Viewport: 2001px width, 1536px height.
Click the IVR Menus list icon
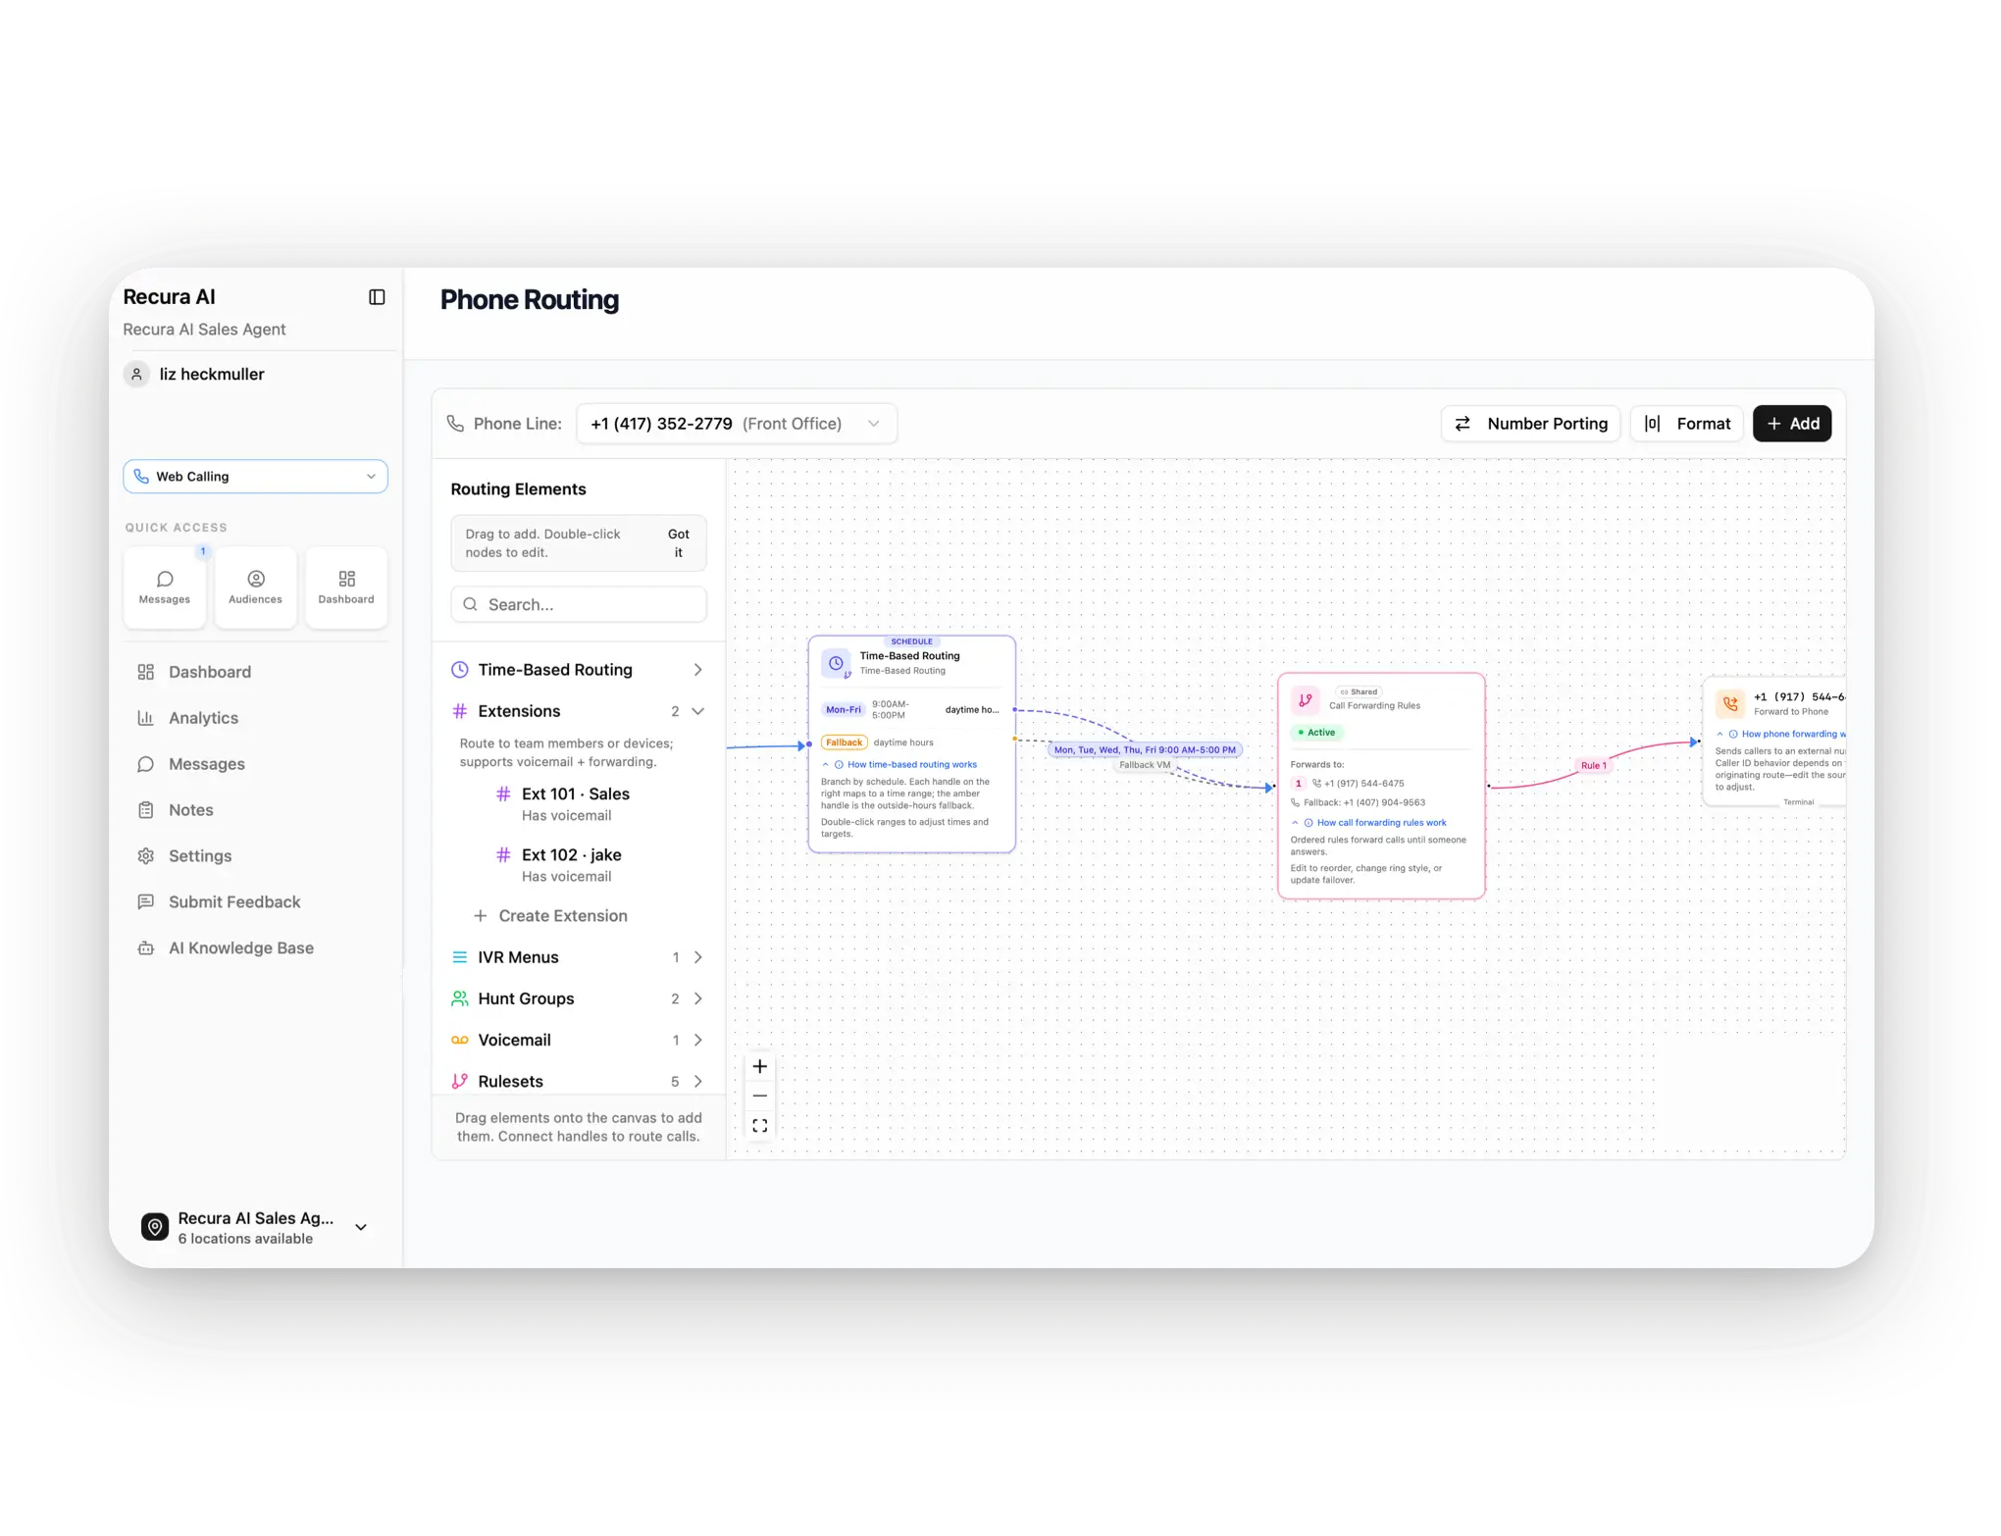click(459, 957)
